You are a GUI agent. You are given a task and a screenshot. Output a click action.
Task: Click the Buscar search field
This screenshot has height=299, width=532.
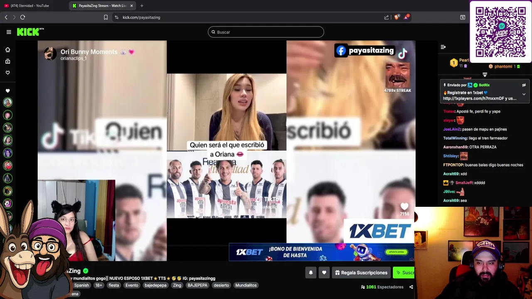coord(266,32)
